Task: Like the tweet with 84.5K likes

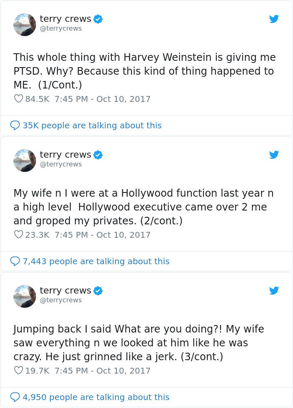Action: pos(18,99)
